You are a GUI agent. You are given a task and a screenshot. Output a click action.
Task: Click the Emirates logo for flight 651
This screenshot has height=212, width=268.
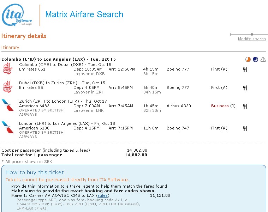tap(7, 68)
